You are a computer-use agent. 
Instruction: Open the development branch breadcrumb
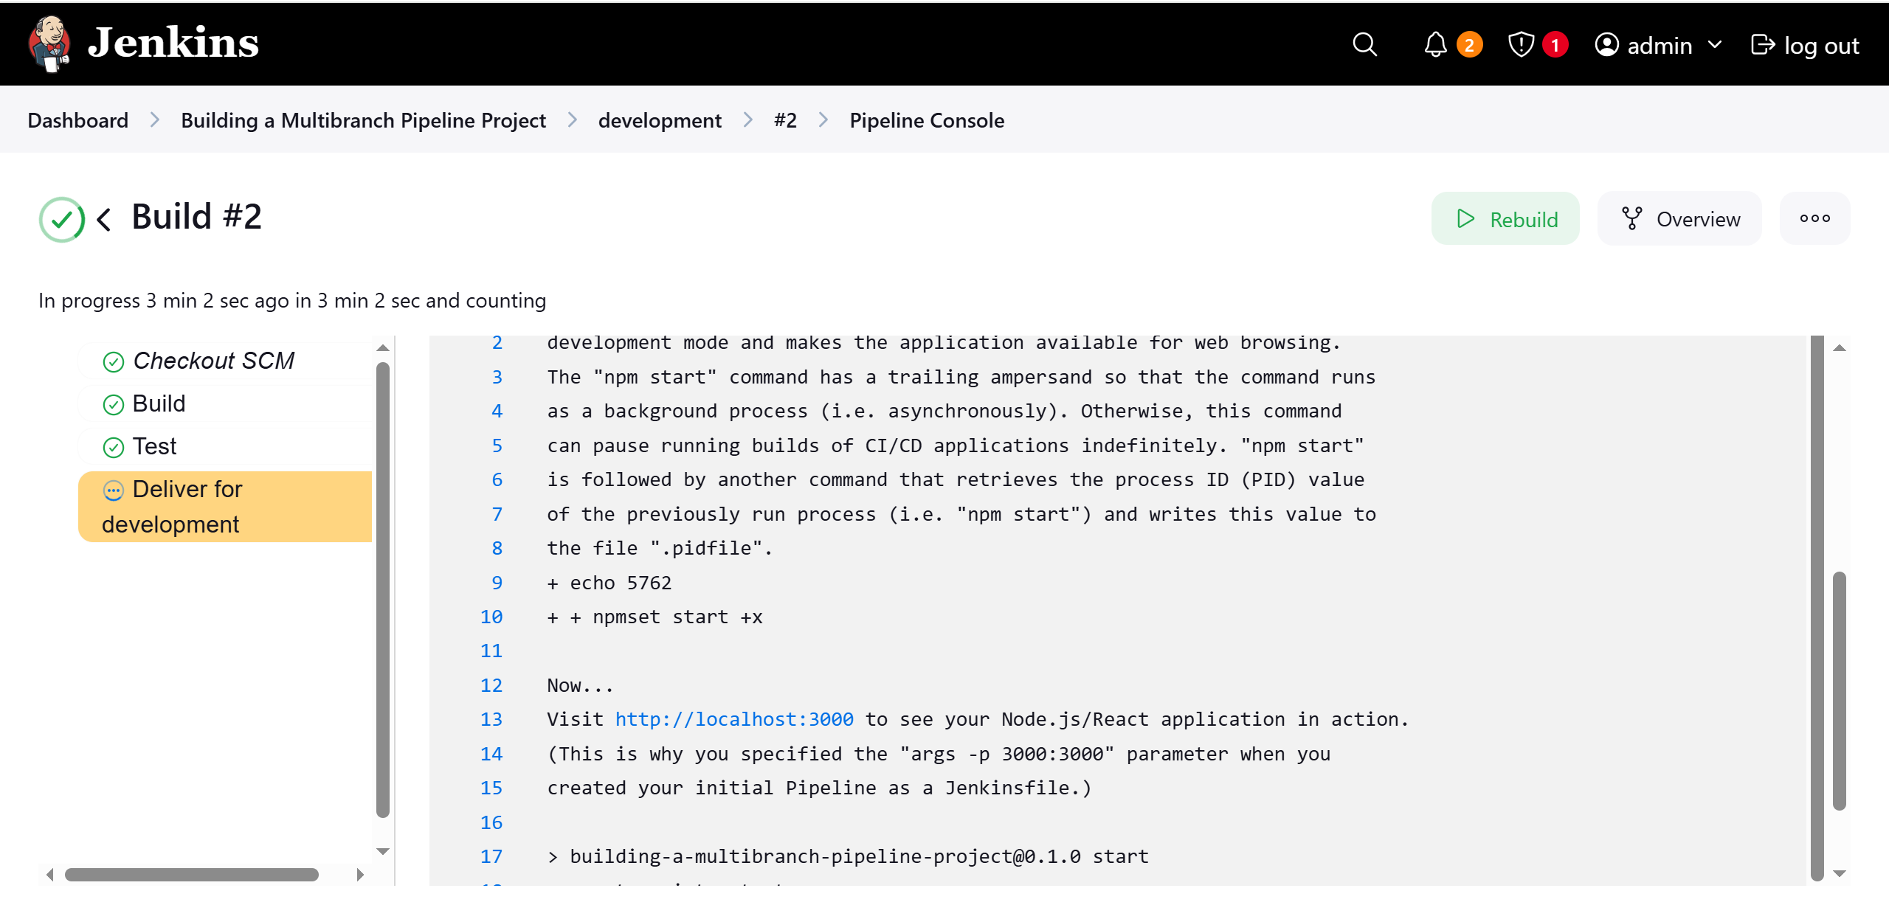tap(660, 120)
